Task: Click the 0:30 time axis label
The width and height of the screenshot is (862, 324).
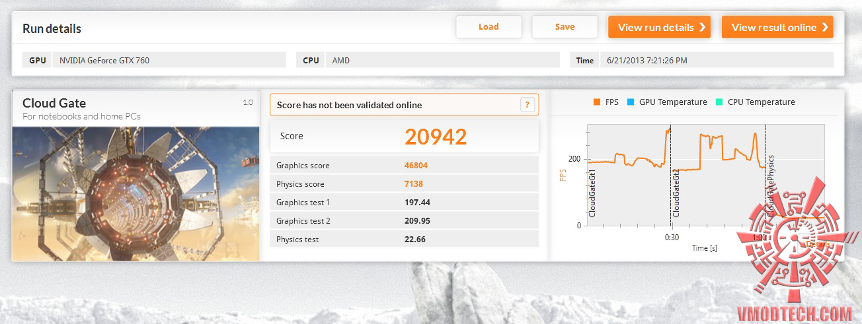Action: point(672,237)
